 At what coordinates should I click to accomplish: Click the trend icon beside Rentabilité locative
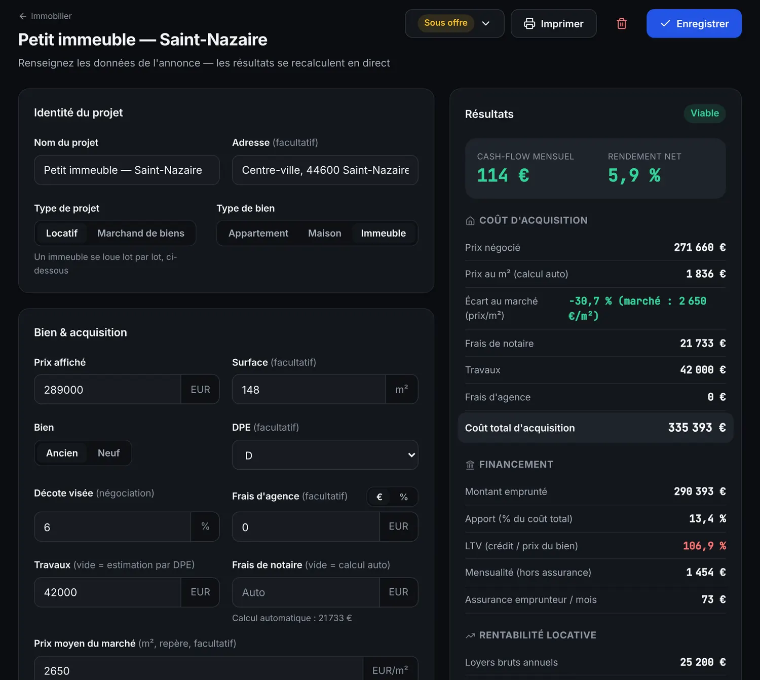click(x=470, y=635)
